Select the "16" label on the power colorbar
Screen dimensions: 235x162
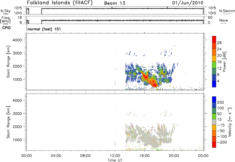coord(219,62)
